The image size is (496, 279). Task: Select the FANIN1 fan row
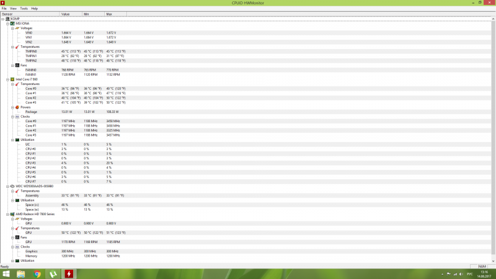(x=246, y=74)
